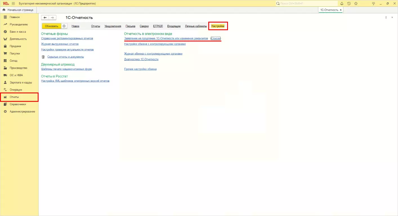Screen dimensions: 398x216
Task: Open the Администрирование section
Action: [19, 112]
